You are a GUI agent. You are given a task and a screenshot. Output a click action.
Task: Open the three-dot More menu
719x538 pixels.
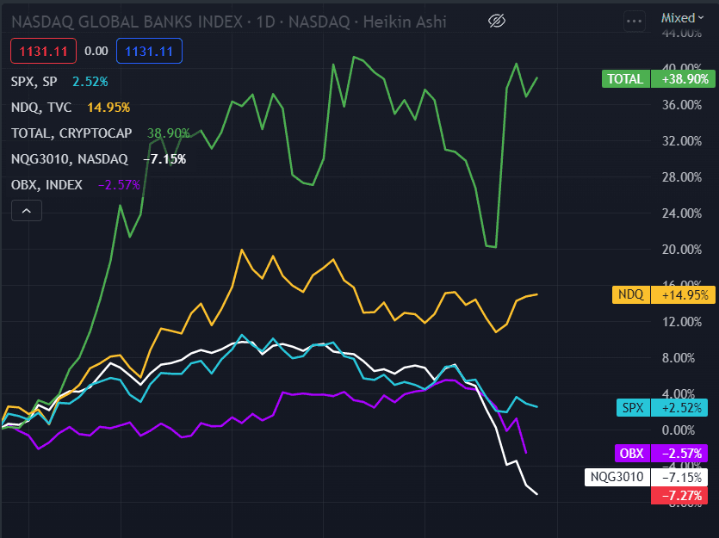(x=635, y=20)
